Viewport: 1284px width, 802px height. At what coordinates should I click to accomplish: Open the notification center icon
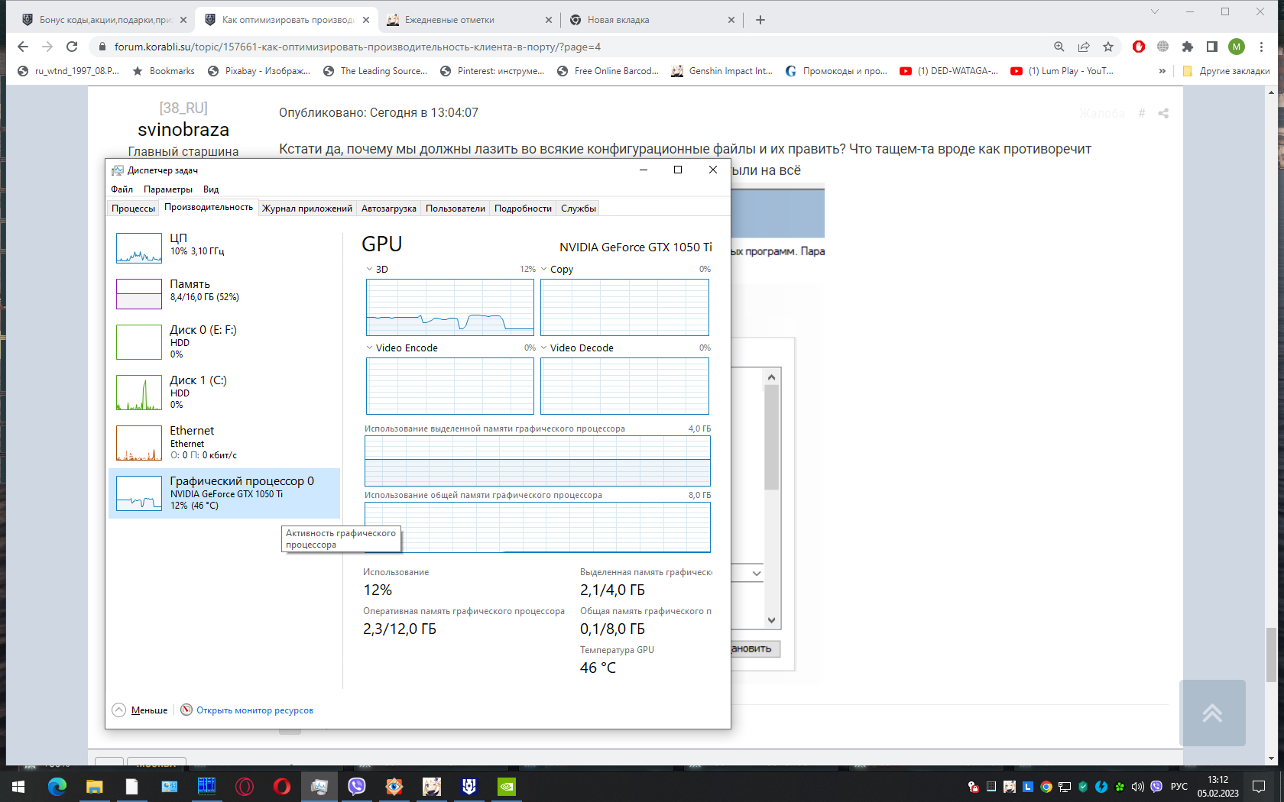point(1258,787)
